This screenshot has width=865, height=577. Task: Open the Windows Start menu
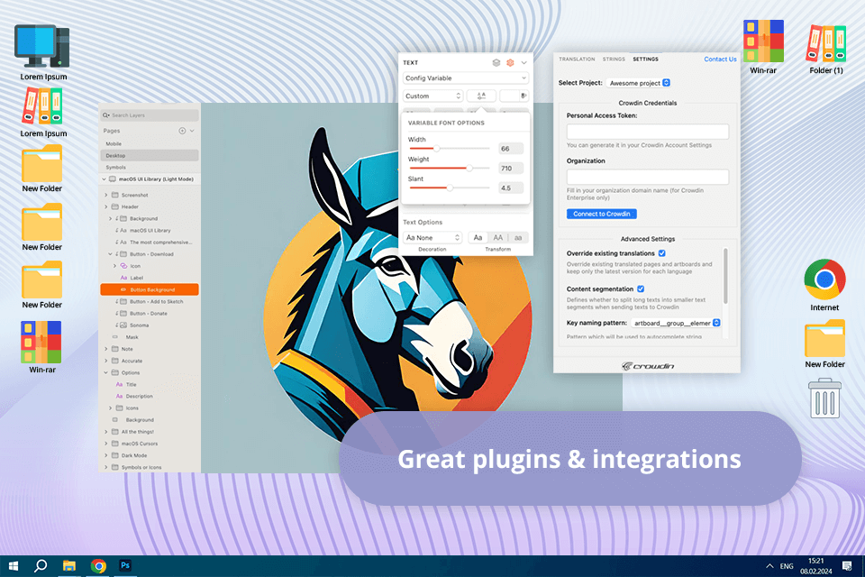pos(14,566)
